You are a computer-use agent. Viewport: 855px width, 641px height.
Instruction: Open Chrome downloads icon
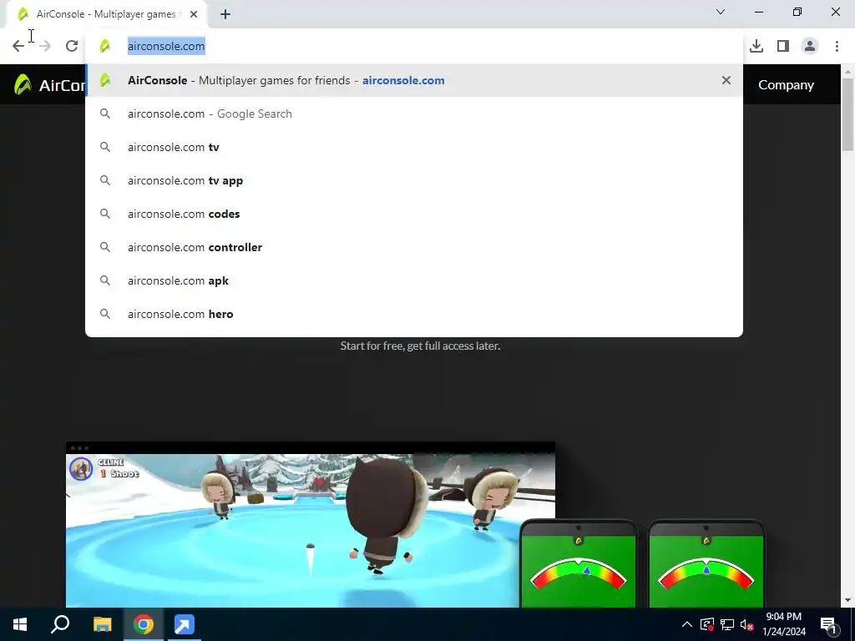(756, 47)
